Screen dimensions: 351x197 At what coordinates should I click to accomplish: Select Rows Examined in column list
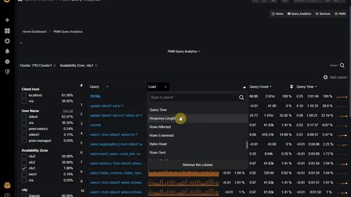(x=197, y=135)
